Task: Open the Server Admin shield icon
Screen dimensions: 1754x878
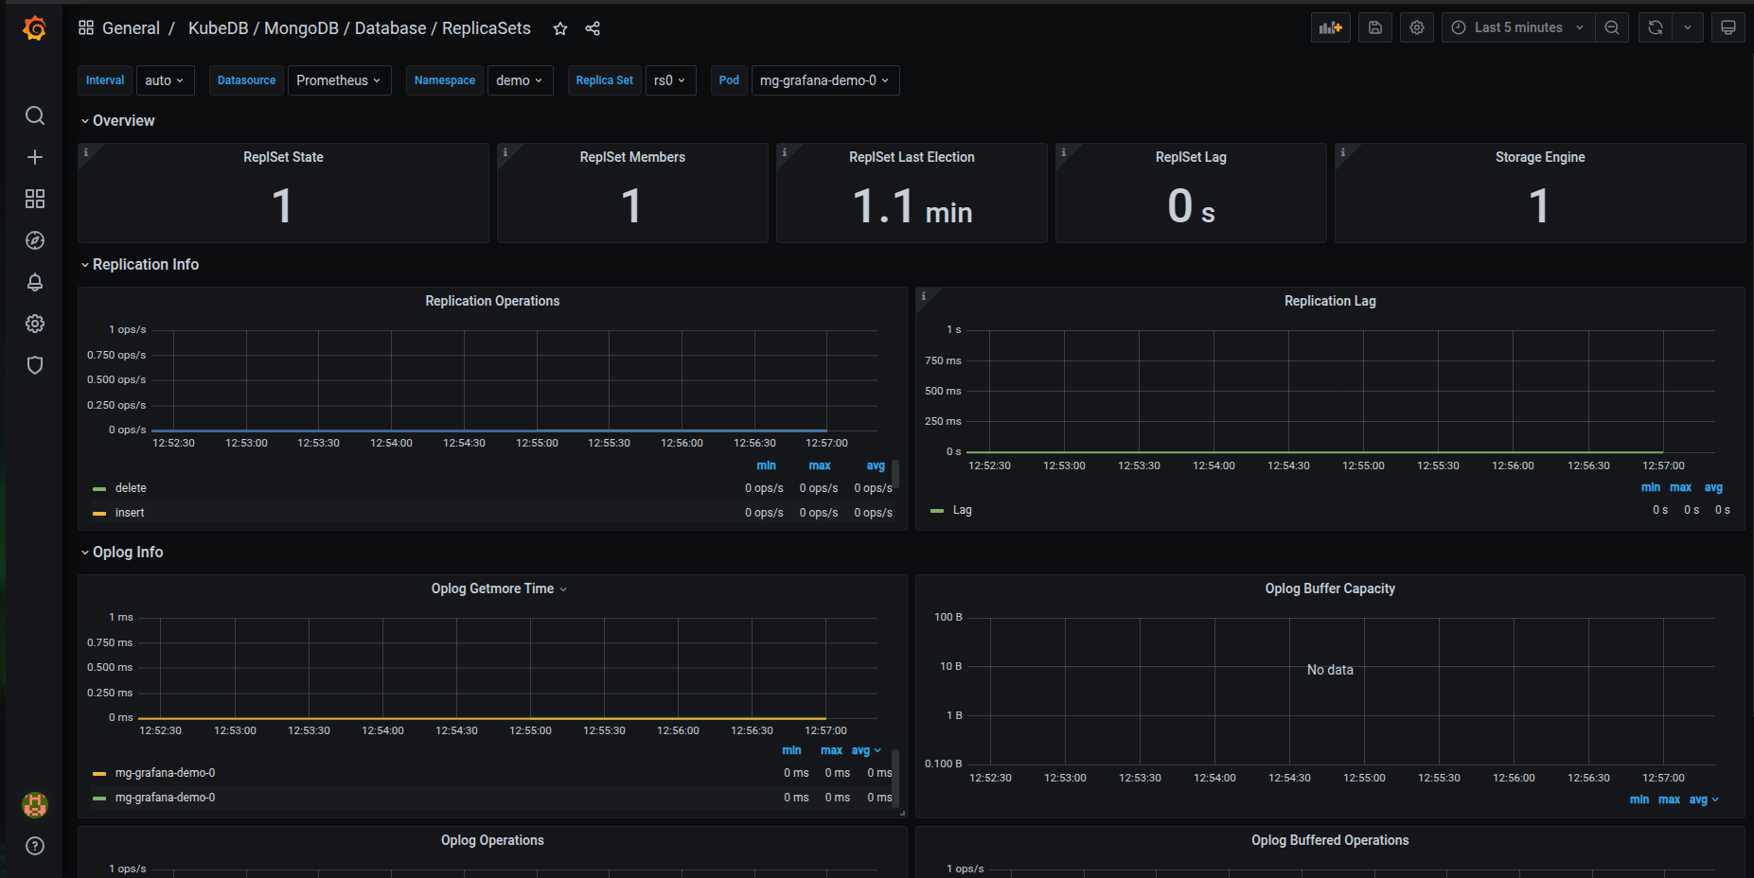Action: (x=35, y=365)
